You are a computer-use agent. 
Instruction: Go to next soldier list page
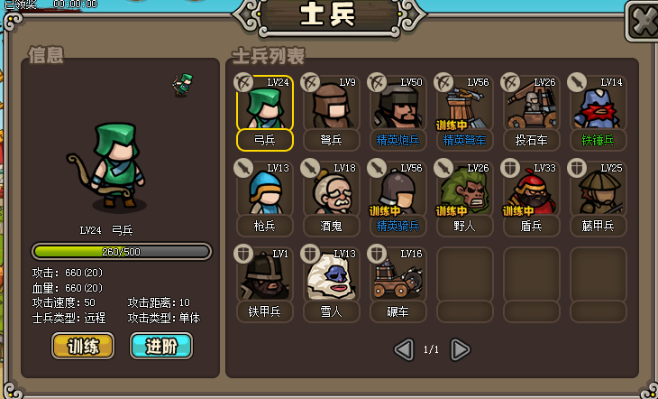click(x=460, y=349)
